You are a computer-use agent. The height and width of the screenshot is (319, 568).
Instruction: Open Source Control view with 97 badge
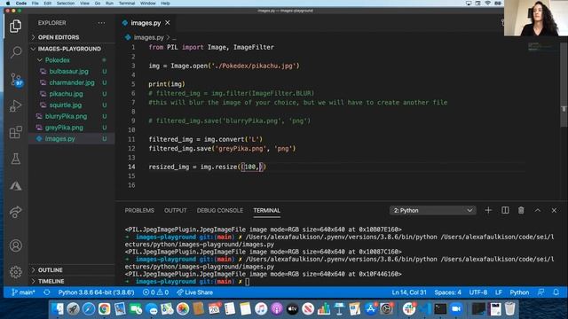point(16,79)
